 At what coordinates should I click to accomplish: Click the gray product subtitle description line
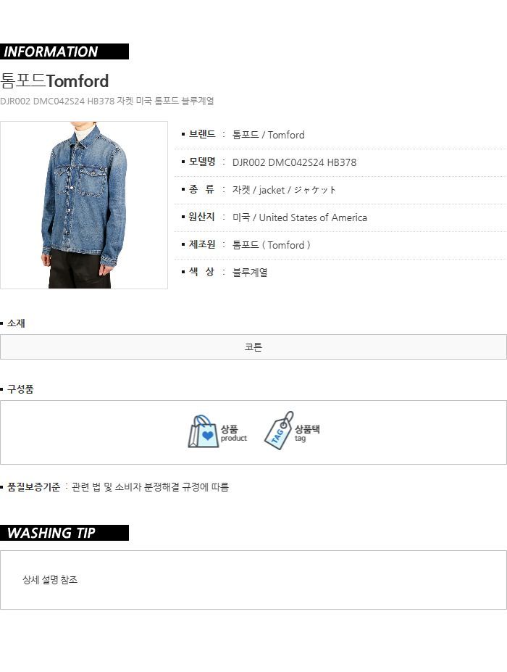coord(107,101)
